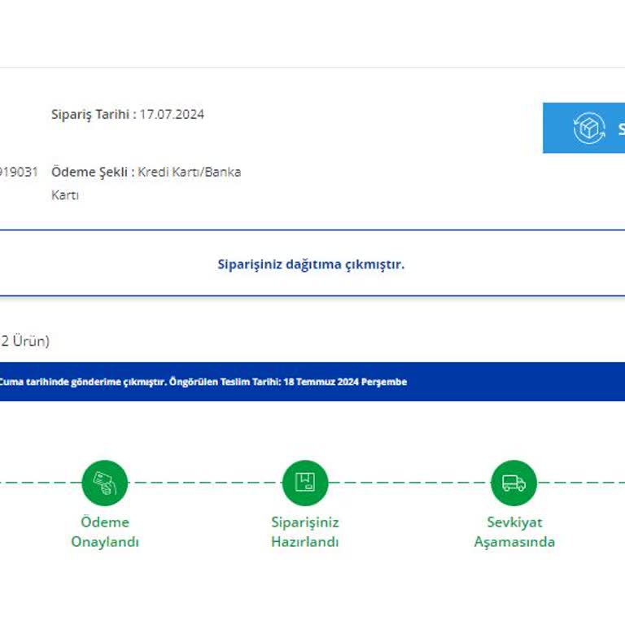Image resolution: width=625 pixels, height=625 pixels.
Task: Click the Kredi Kartı/Banka payment value
Action: coord(190,173)
